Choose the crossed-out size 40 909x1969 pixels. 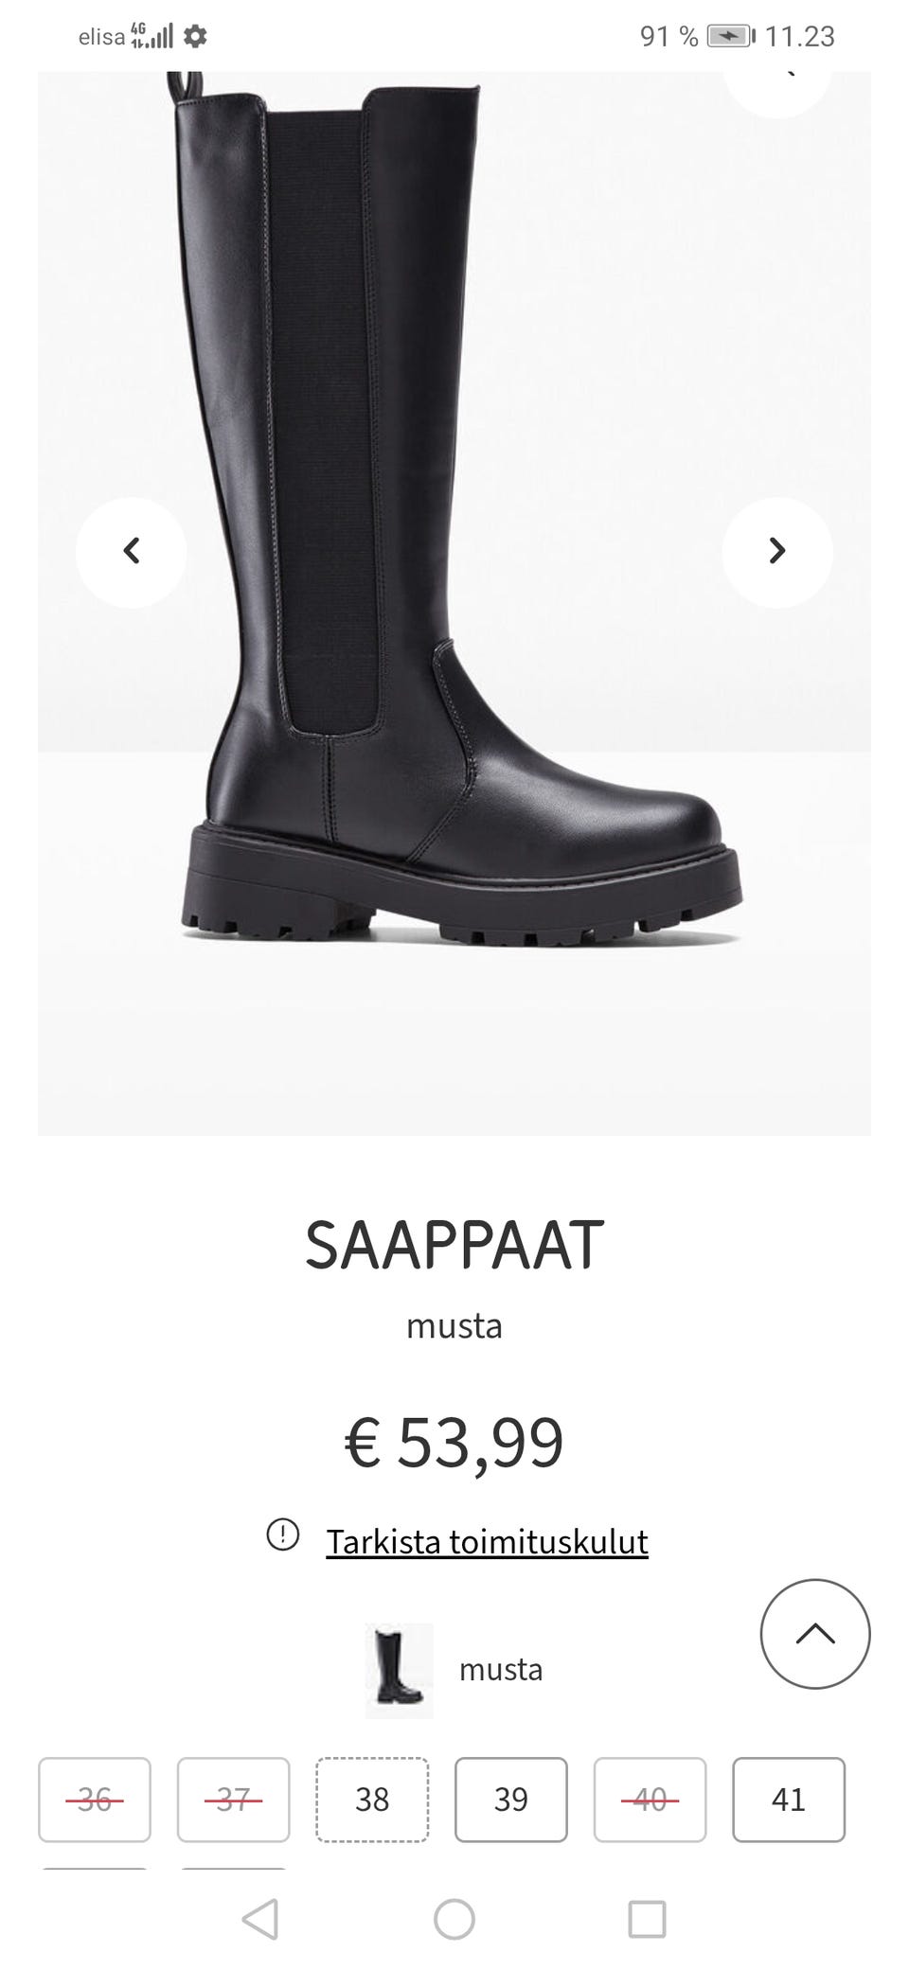650,1800
